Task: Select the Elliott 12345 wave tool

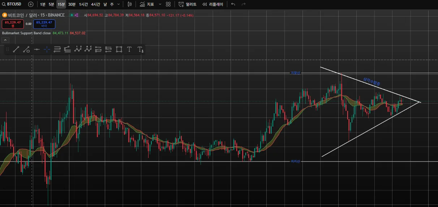Action: (x=78, y=49)
